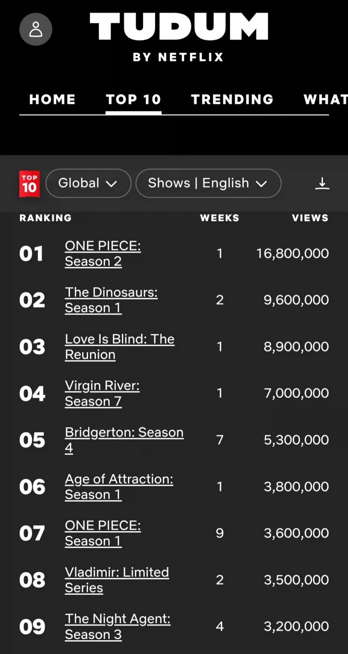Open Vladimir: Limited Series link

pos(117,579)
